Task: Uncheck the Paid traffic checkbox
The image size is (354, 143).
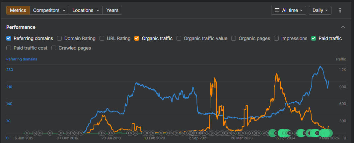Action: pyautogui.click(x=314, y=38)
